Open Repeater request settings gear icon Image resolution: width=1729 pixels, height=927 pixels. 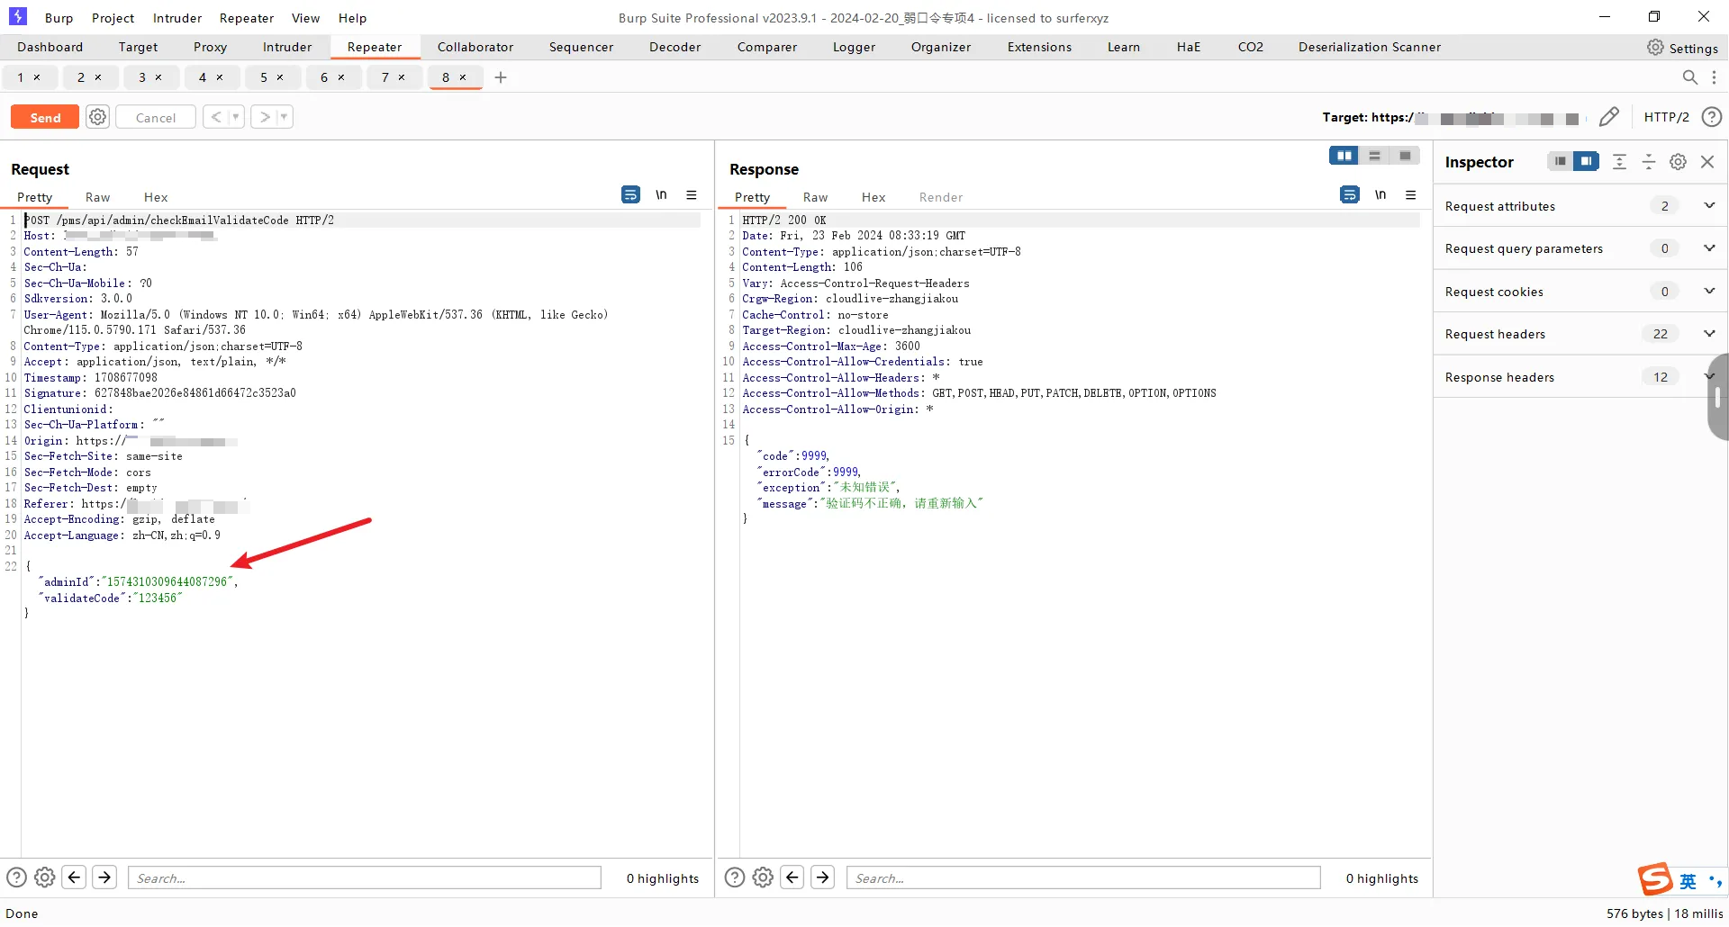[x=97, y=117]
